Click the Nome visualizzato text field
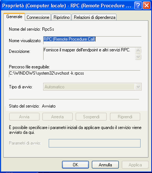Image resolution: width=152 pixels, height=173 pixels. (92, 40)
